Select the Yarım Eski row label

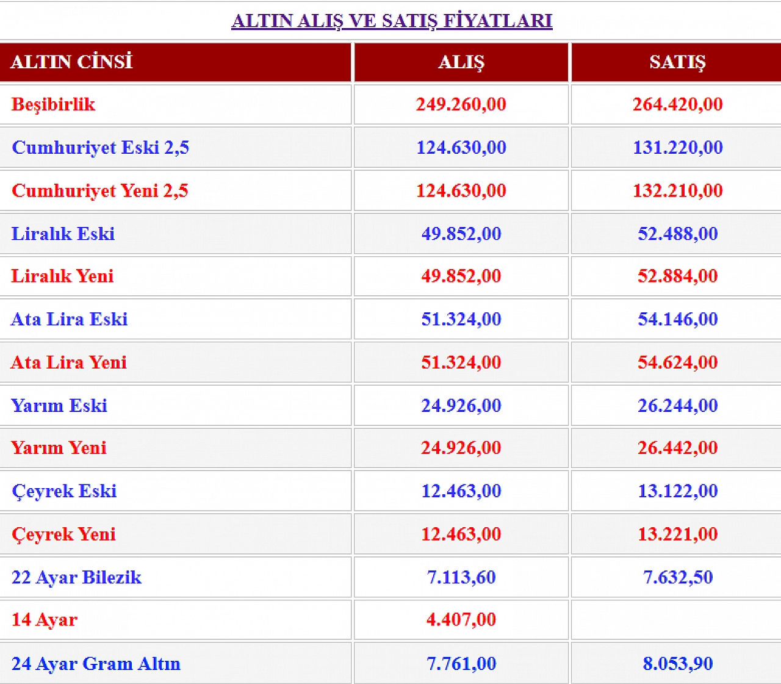59,406
